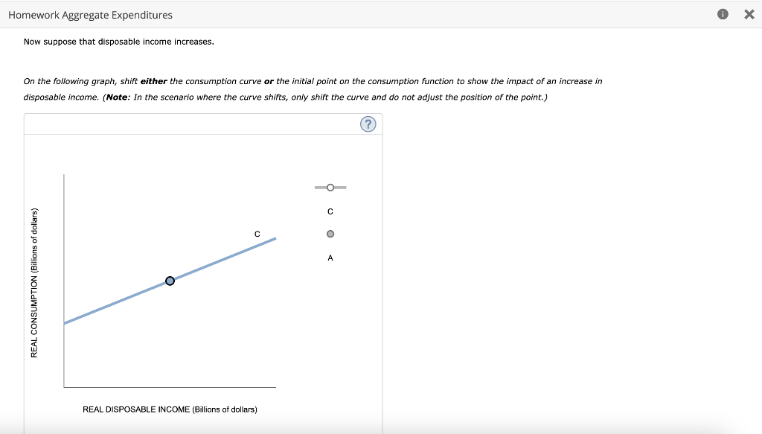Click the REAL DISPOSABLE INCOME axis label
The image size is (762, 434).
pos(170,409)
